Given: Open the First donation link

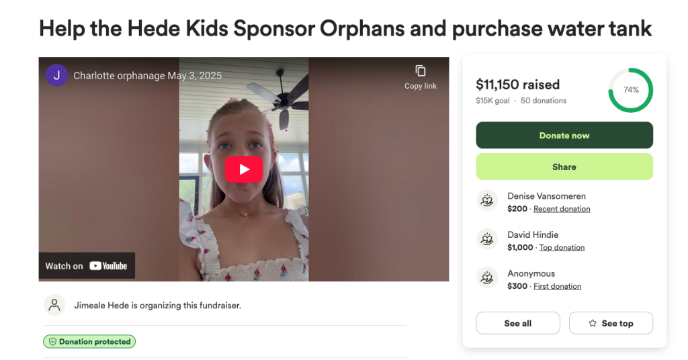Looking at the screenshot, I should point(557,286).
